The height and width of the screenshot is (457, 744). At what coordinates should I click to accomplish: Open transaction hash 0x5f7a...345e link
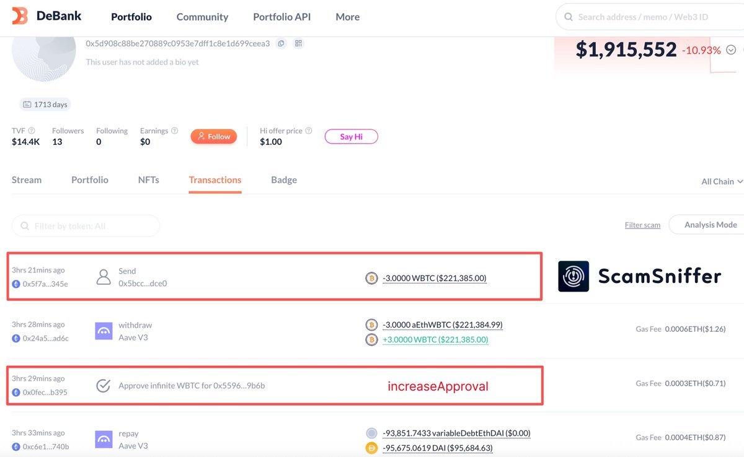point(45,284)
